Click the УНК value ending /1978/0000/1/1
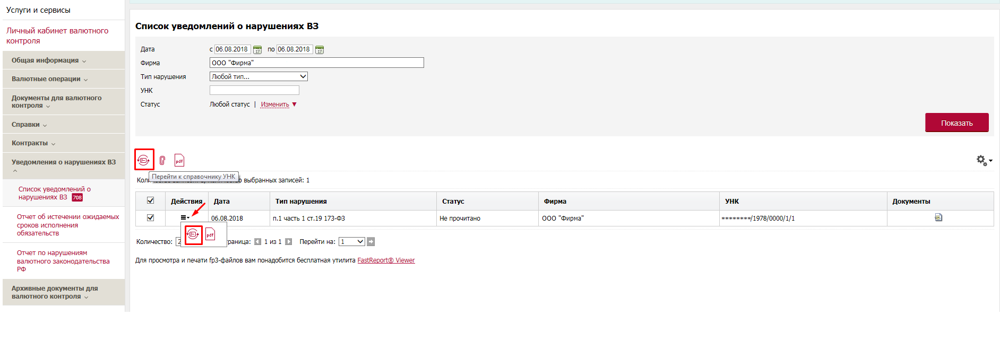 point(758,218)
